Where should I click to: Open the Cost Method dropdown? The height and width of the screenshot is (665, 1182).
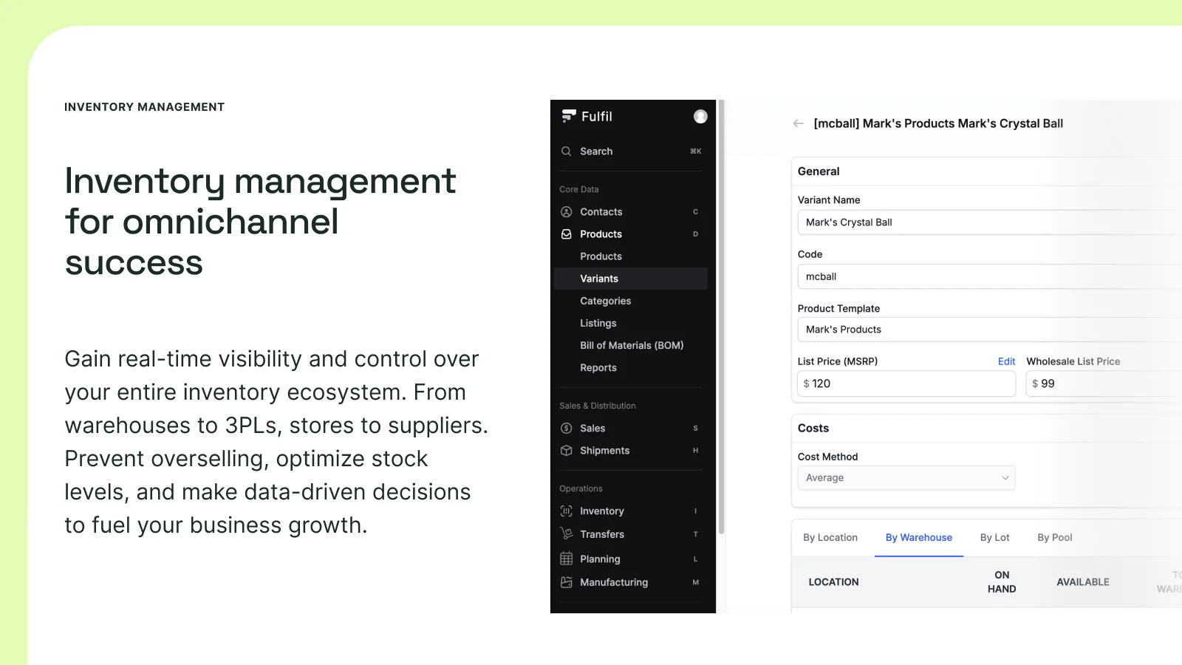coord(906,478)
